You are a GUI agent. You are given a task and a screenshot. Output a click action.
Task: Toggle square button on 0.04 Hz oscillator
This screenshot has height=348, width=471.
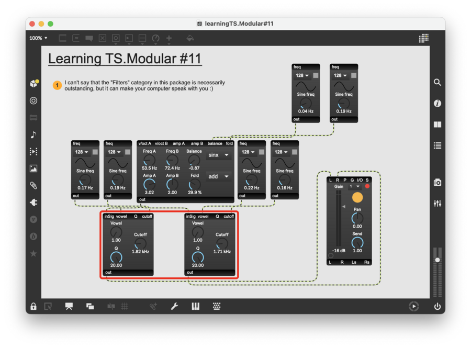pos(316,75)
